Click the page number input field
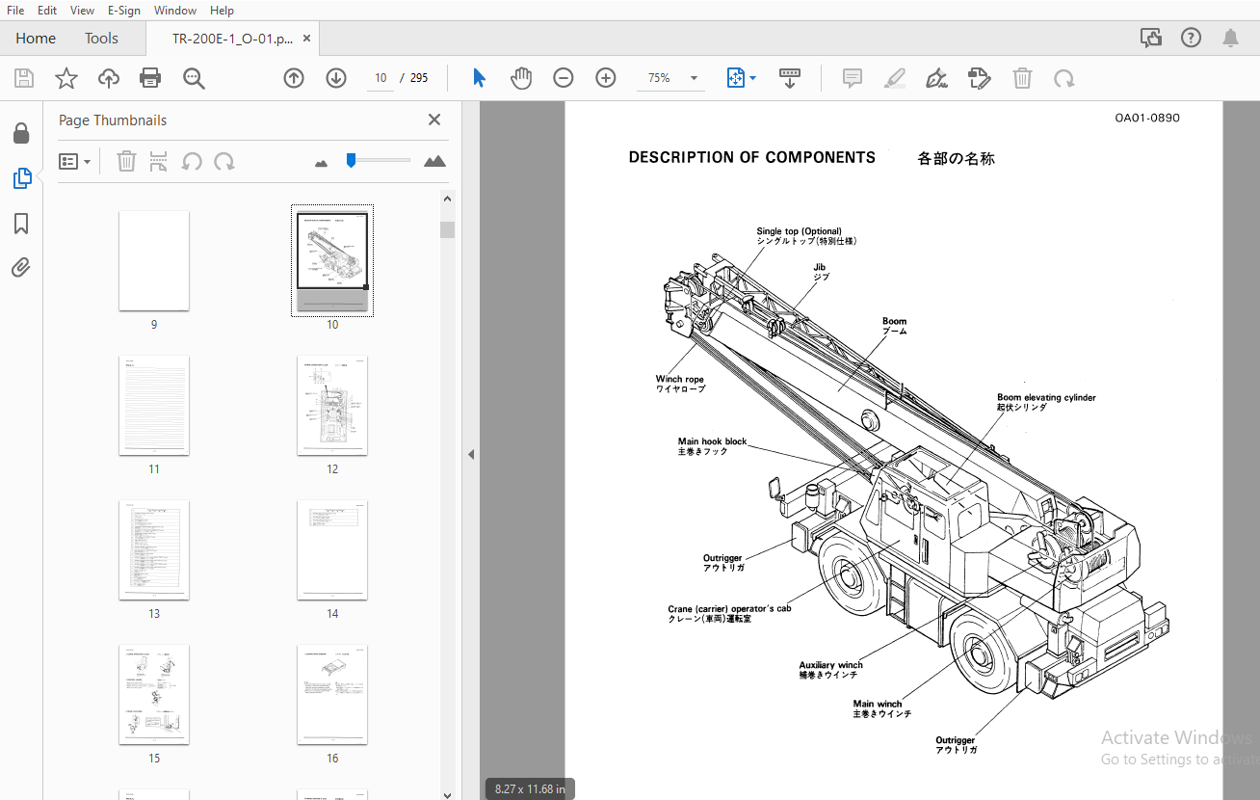This screenshot has width=1260, height=800. coord(381,78)
